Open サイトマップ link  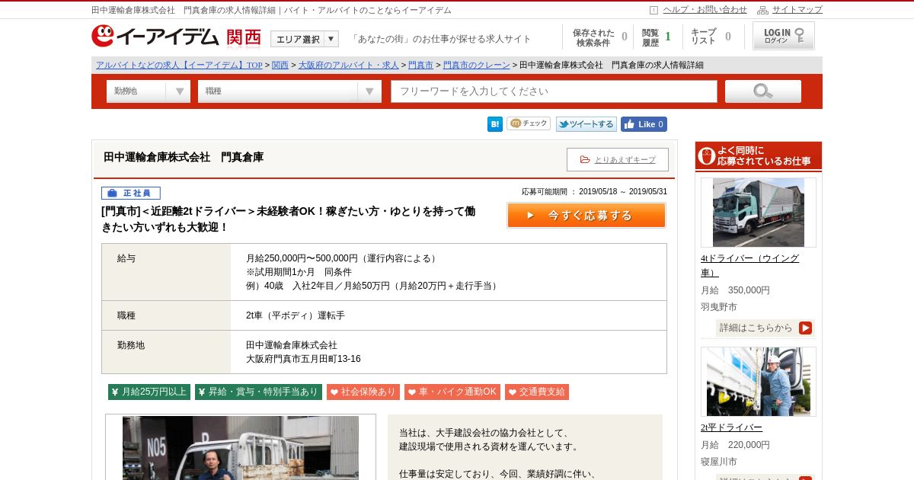tap(797, 10)
